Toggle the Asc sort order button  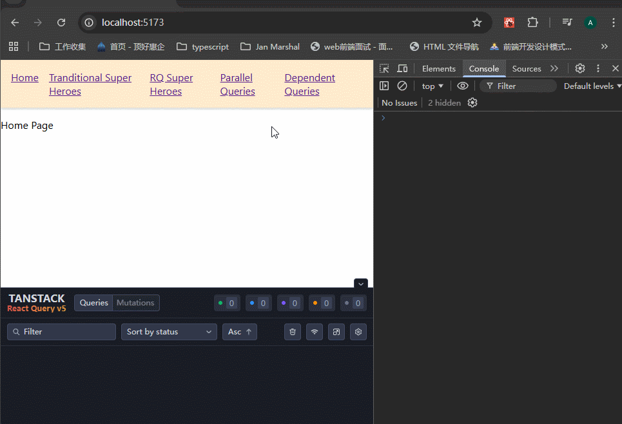[240, 332]
